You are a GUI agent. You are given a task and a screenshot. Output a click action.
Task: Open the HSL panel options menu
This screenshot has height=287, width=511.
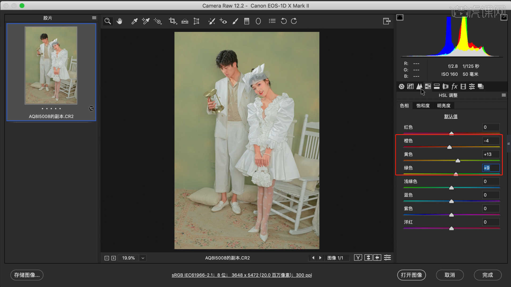click(504, 95)
